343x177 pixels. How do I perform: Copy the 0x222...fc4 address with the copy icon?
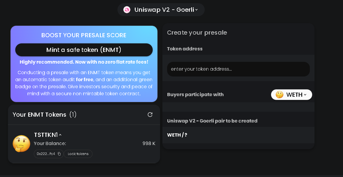coord(59,154)
